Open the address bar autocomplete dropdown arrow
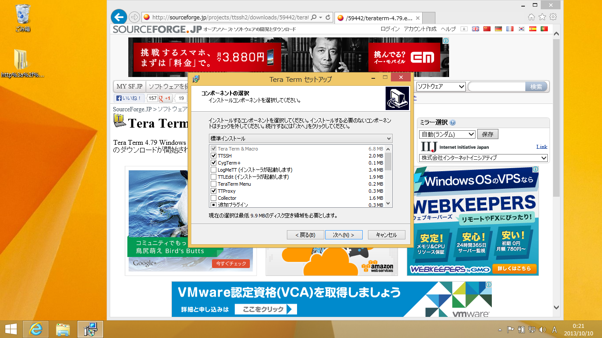Screen dimensions: 602x338 [x=320, y=18]
